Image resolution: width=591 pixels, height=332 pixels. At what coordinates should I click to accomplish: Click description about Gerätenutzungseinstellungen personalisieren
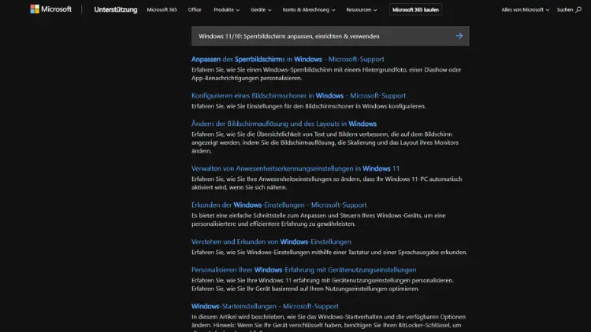322,285
